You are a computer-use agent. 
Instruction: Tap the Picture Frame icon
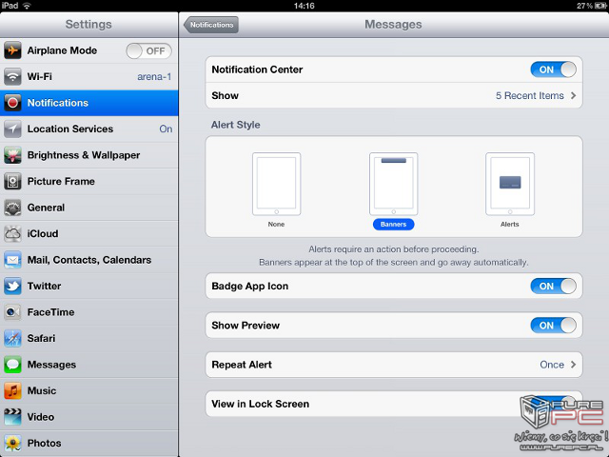(x=13, y=181)
